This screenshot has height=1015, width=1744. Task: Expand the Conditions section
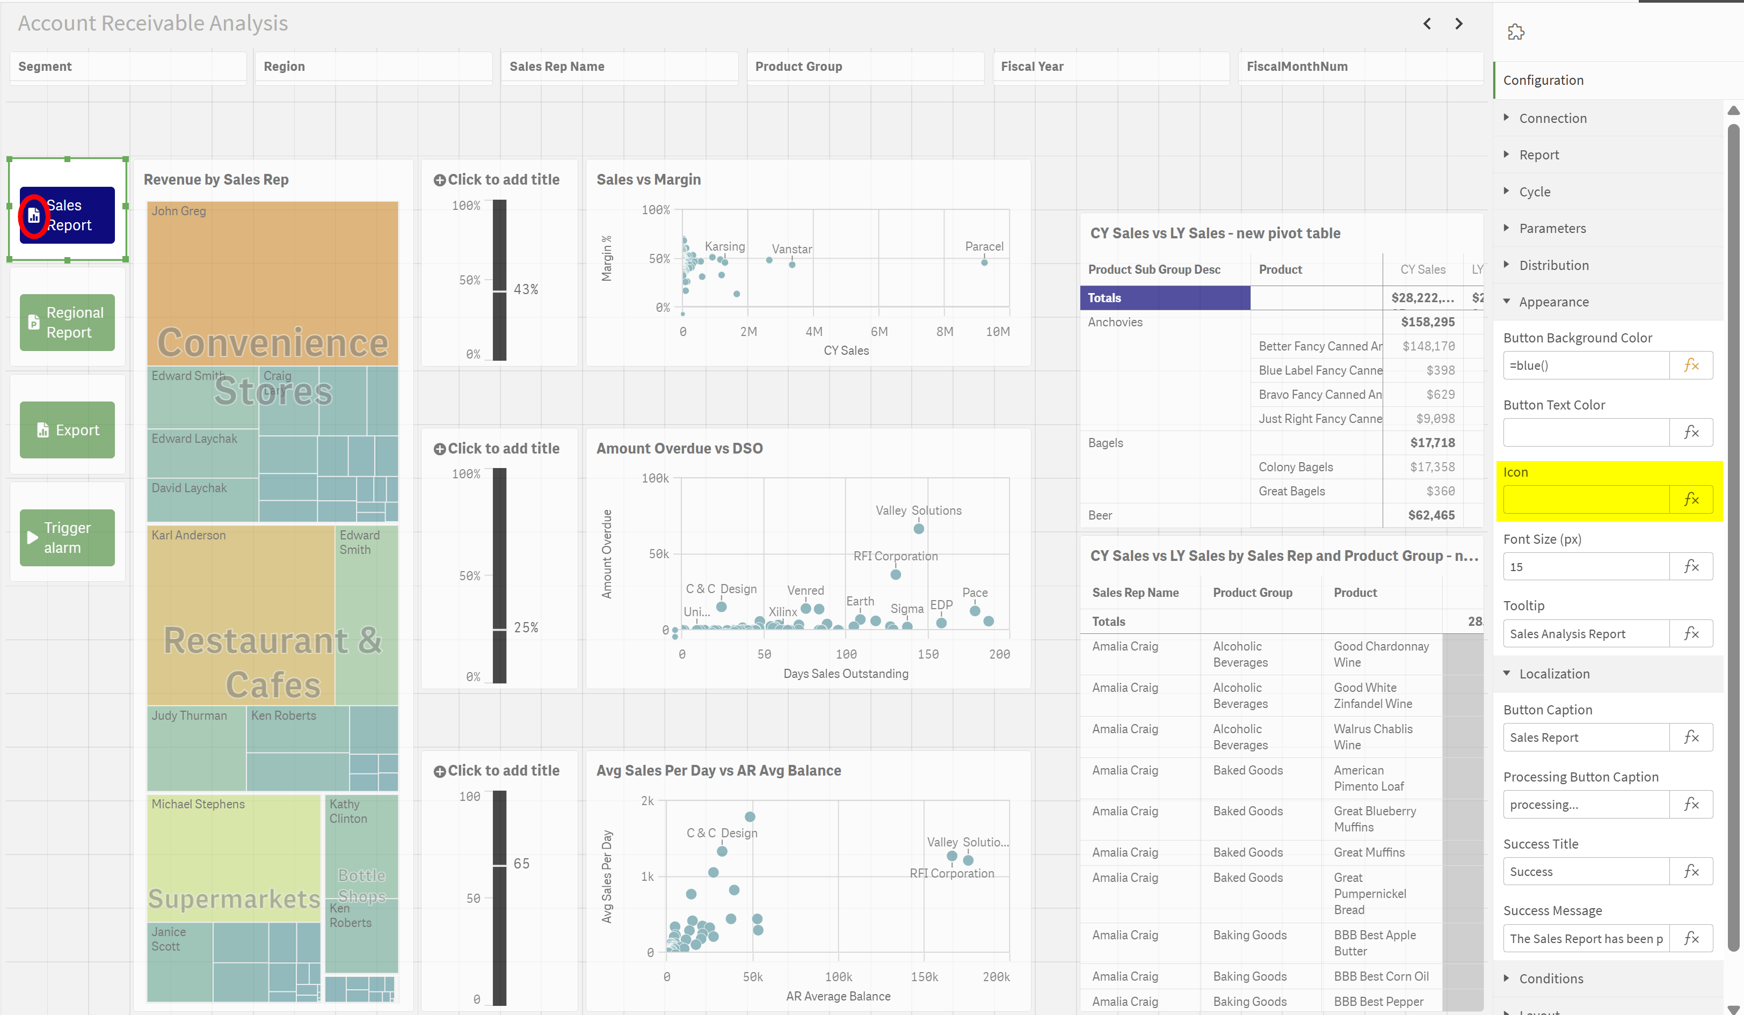point(1608,979)
